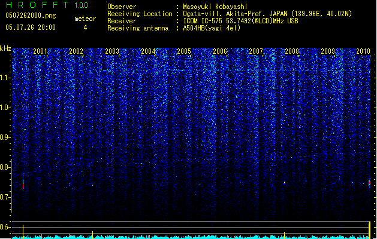Click the 'Receiving antenna' label
This screenshot has width=377, height=239.
(x=138, y=28)
